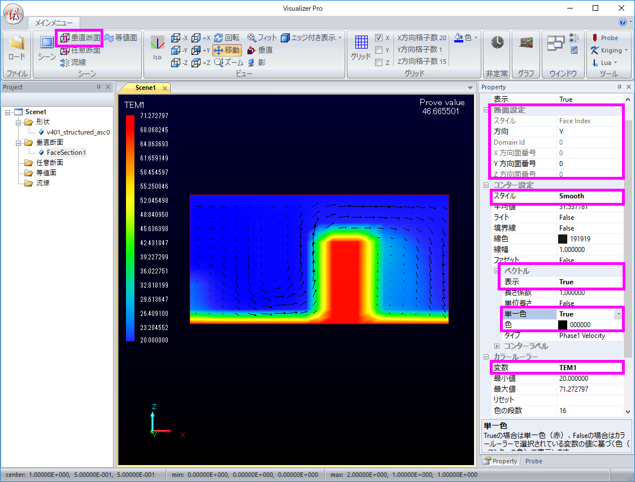Click the Probe tool button
Image resolution: width=635 pixels, height=482 pixels.
tap(604, 38)
